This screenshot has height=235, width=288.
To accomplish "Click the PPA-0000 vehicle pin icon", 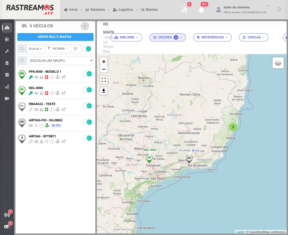I will [22, 75].
